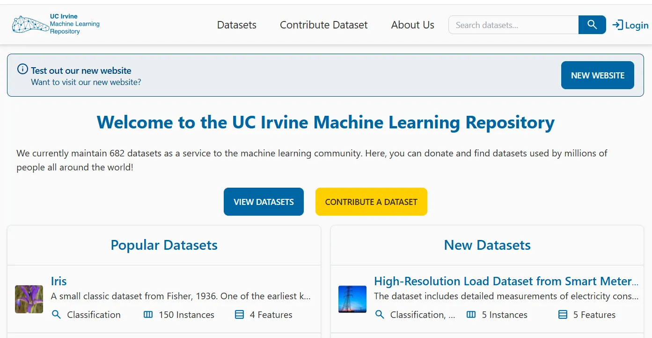Click the Popular Datasets heading
652x338 pixels.
(x=164, y=245)
